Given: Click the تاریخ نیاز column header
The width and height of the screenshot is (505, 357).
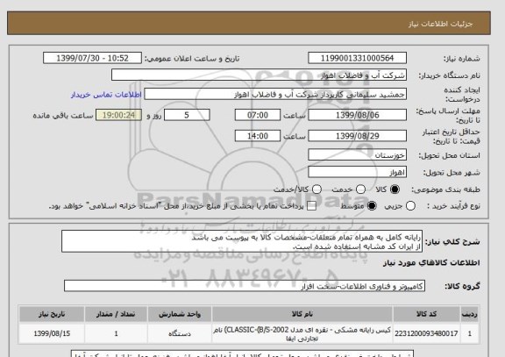Looking at the screenshot, I should pyautogui.click(x=52, y=314).
